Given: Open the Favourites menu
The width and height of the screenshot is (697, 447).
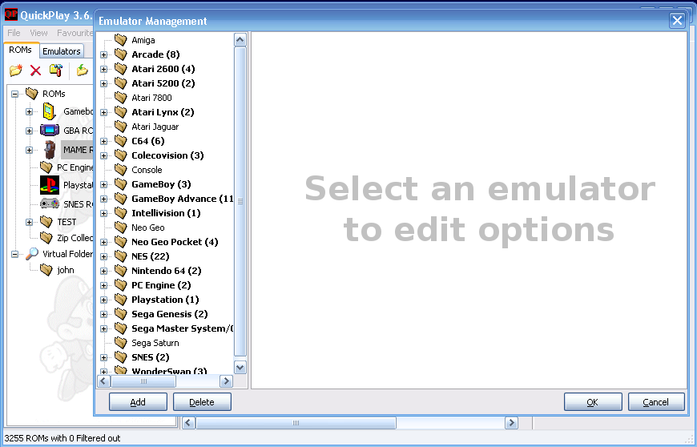Looking at the screenshot, I should pos(75,33).
